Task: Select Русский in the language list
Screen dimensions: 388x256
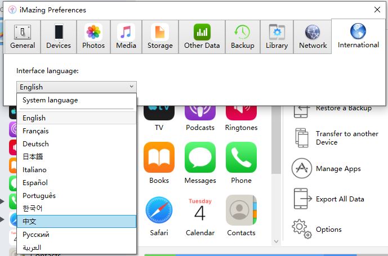Action: click(77, 234)
